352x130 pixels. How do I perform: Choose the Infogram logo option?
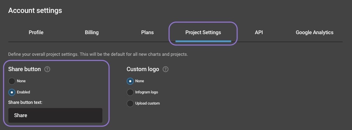tap(130, 92)
